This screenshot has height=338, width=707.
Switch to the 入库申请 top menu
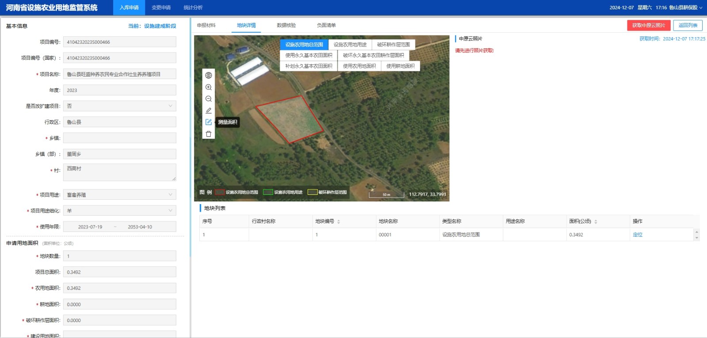point(129,8)
